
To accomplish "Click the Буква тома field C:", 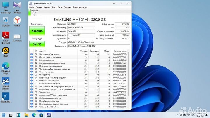I will click(x=81, y=39).
